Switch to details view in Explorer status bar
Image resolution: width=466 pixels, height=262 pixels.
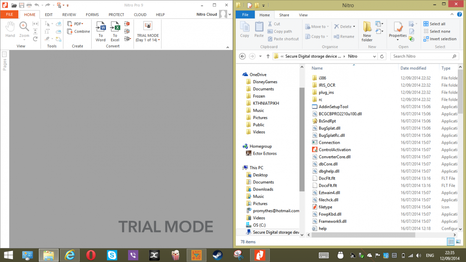(450, 242)
